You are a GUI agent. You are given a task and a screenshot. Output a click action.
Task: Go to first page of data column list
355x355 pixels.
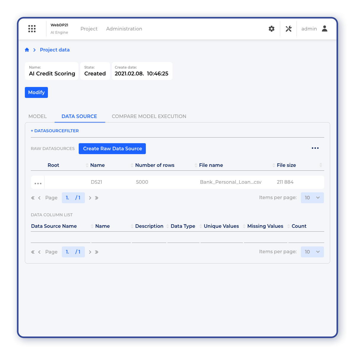point(33,252)
